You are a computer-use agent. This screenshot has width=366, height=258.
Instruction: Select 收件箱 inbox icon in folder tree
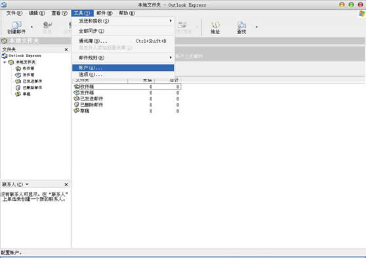(18, 68)
